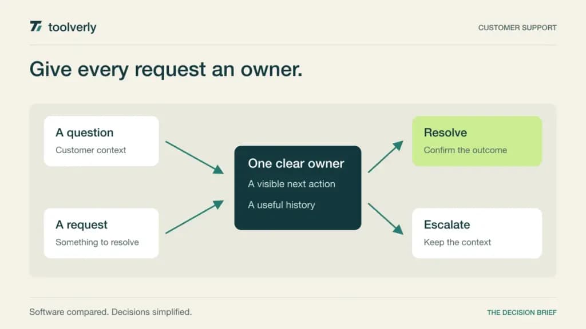
Task: Click the Customer context subtitle
Action: [x=91, y=150]
